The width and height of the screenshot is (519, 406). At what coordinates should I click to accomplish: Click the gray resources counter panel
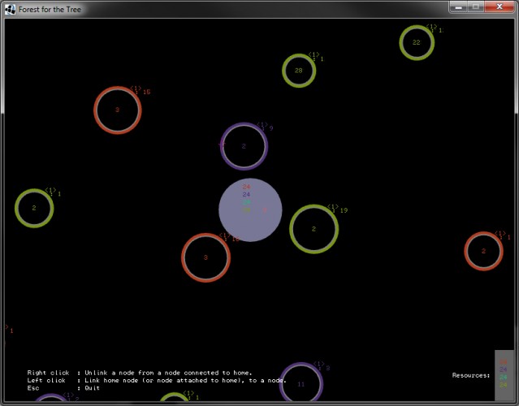coord(504,375)
